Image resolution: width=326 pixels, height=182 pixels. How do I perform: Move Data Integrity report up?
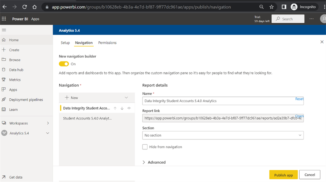click(x=115, y=108)
